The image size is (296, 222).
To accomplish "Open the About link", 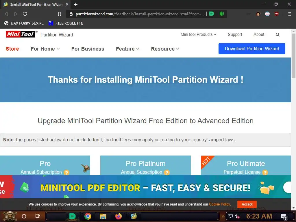I will (x=259, y=35).
